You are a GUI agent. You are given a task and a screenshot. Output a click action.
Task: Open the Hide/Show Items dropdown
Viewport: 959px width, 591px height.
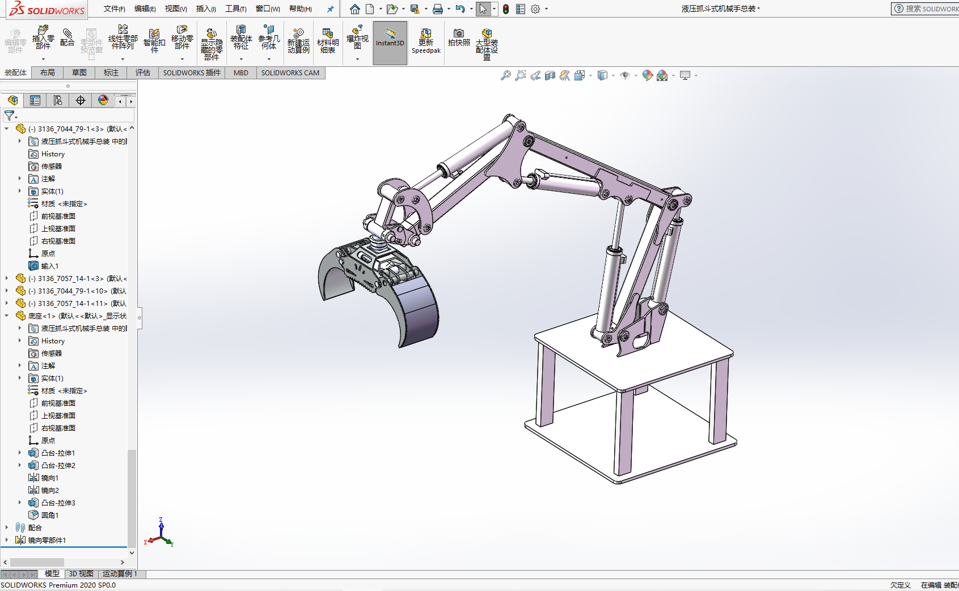(636, 75)
